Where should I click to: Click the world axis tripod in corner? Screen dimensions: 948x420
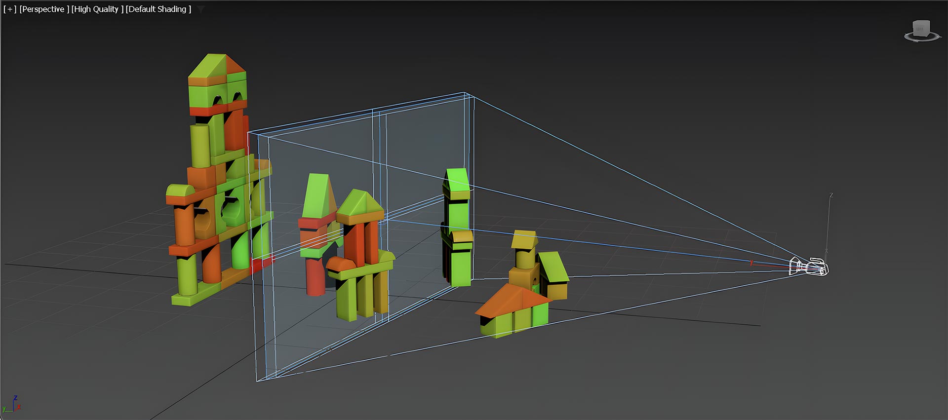[12, 405]
